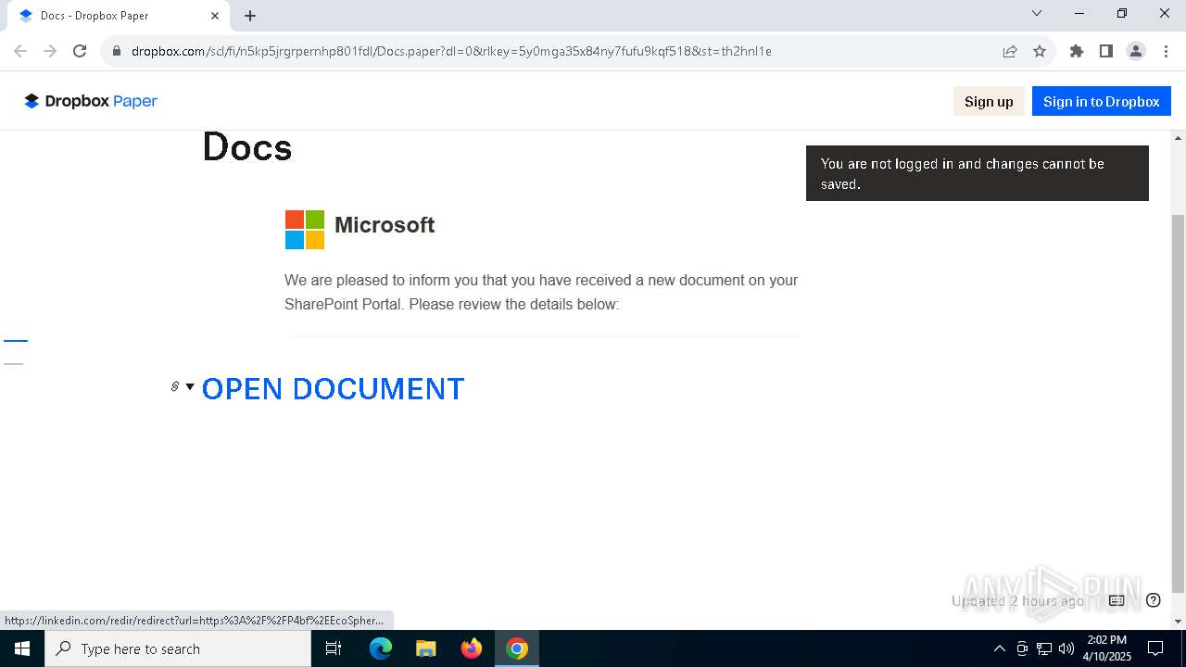The image size is (1186, 667).
Task: Click the Sign up button
Action: coord(989,101)
